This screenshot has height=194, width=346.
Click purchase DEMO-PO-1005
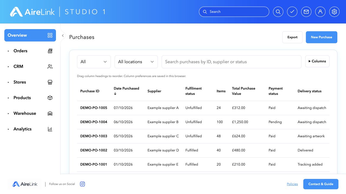(x=94, y=108)
